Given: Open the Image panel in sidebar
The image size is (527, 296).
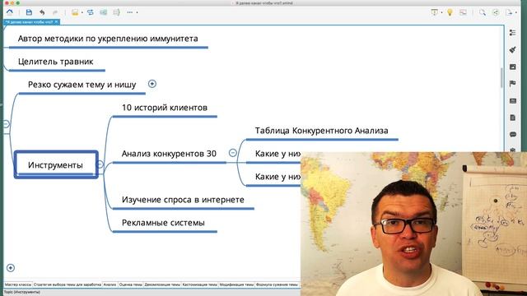Looking at the screenshot, I should pos(512,67).
